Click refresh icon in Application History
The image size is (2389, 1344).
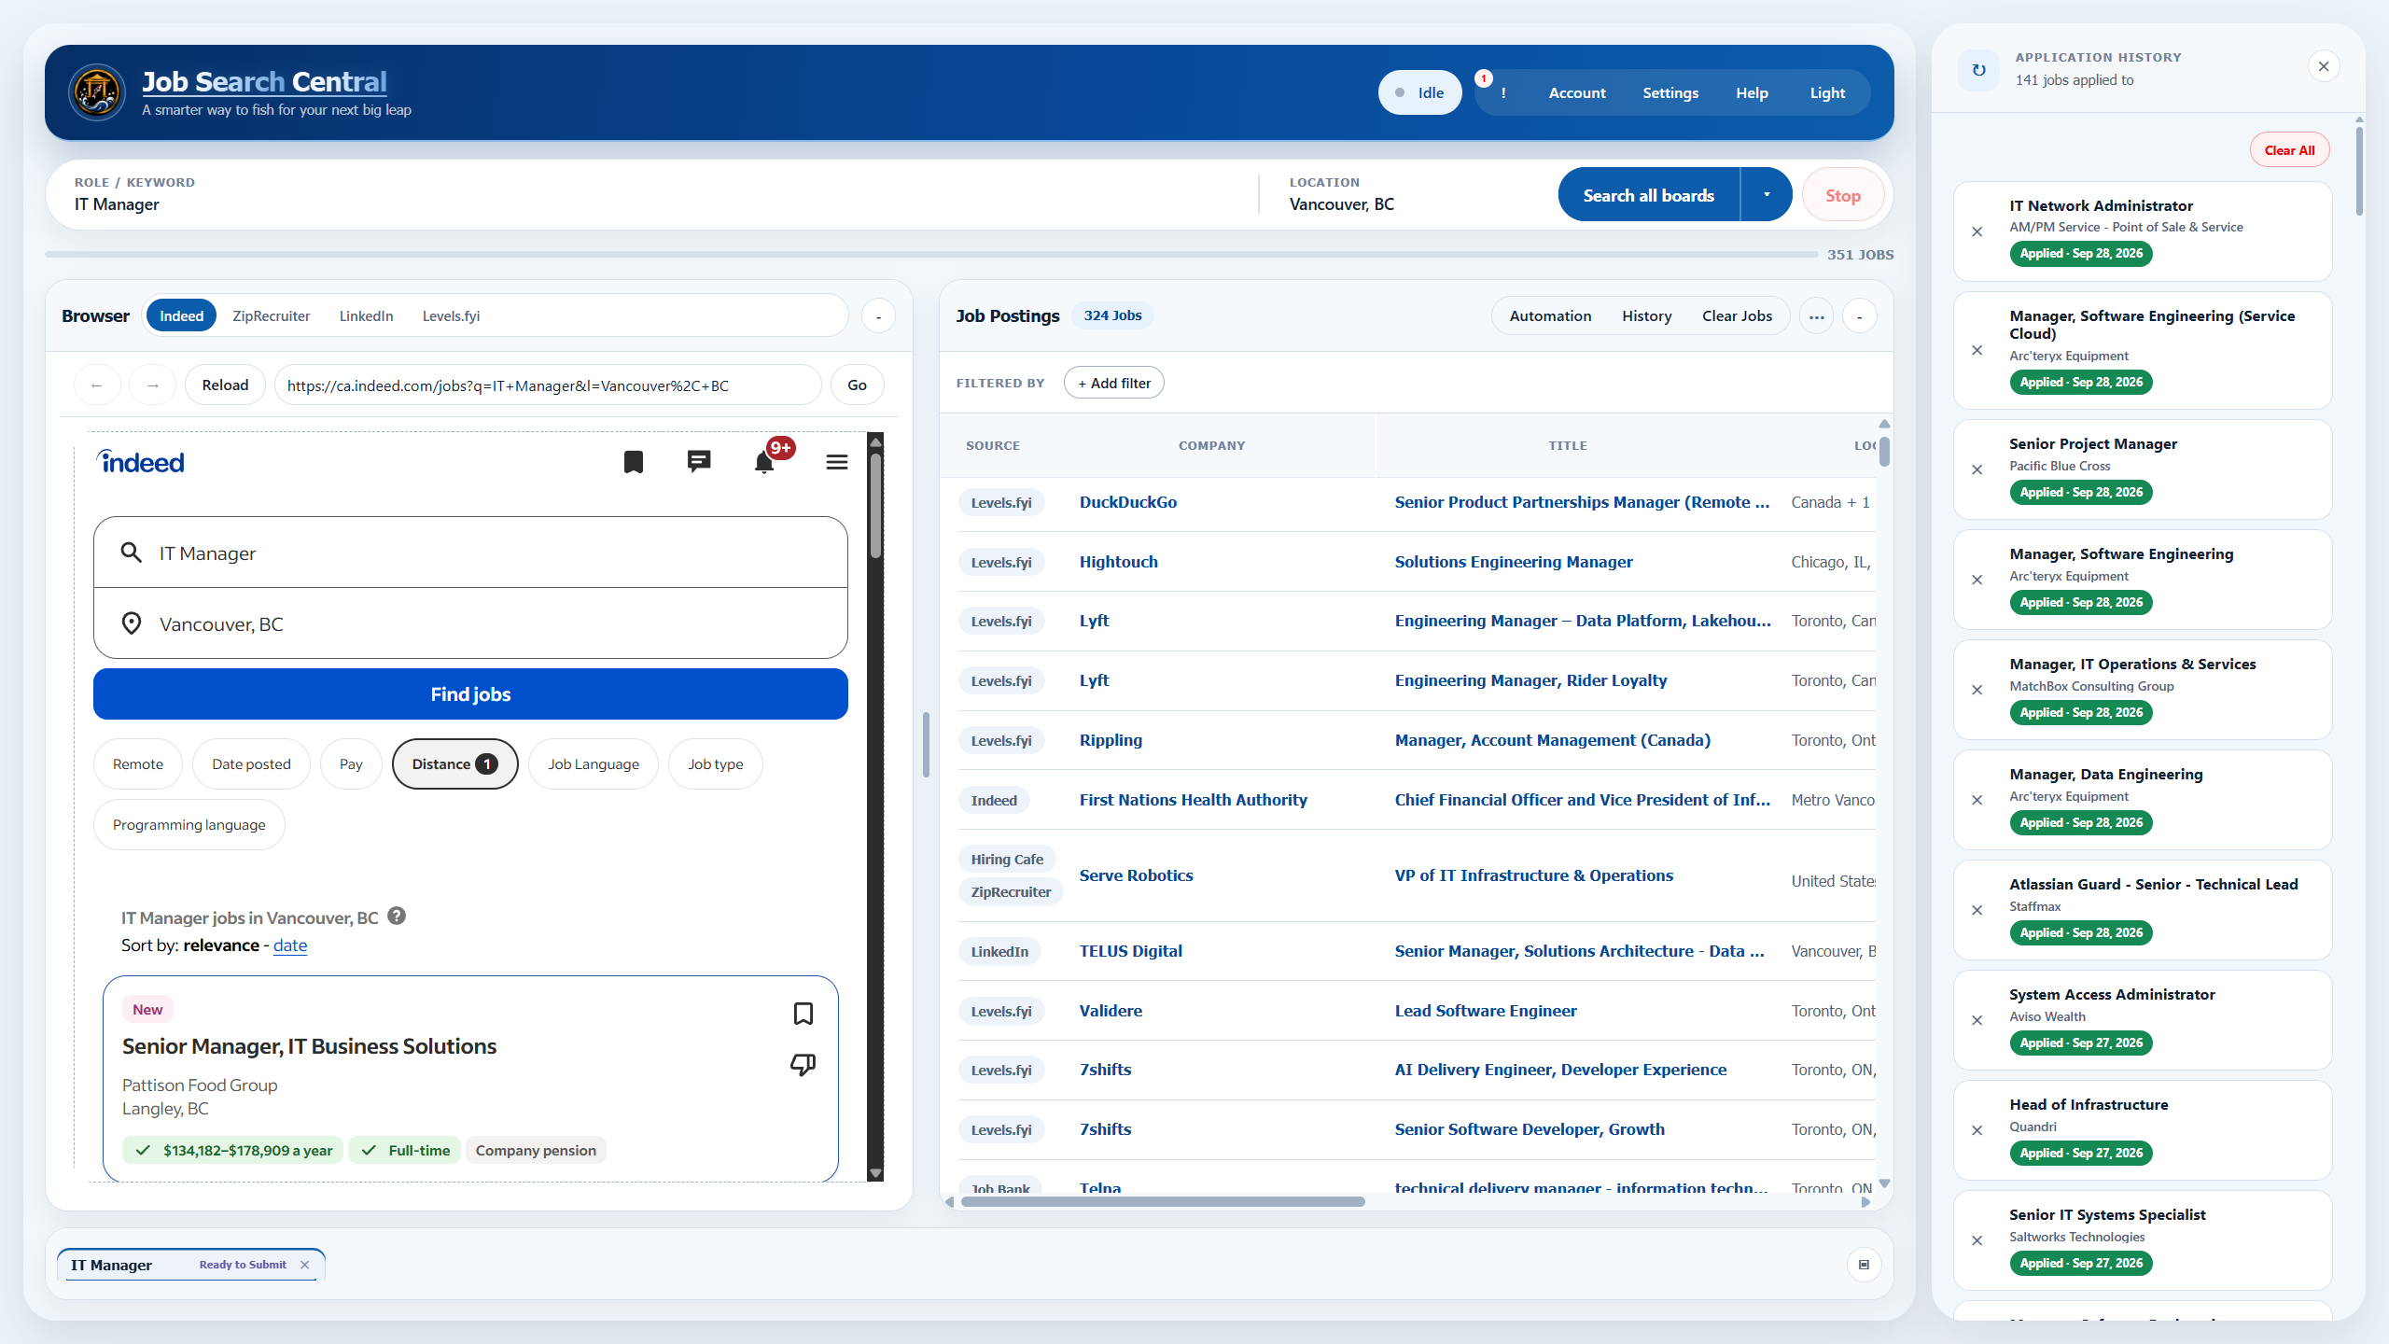[1978, 70]
